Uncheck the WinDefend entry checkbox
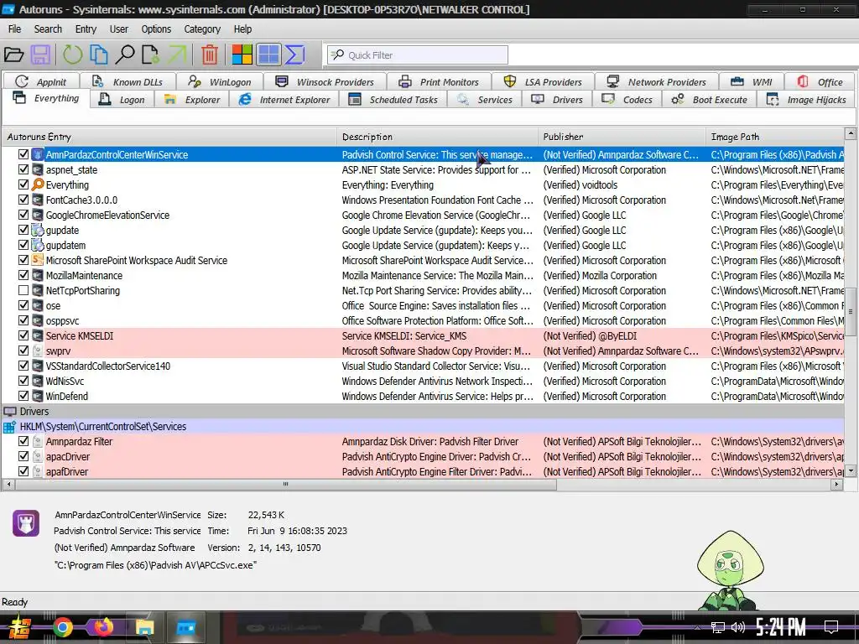Screen dimensions: 859x644 coord(23,396)
